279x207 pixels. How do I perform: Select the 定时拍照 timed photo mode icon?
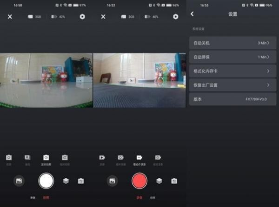46,158
